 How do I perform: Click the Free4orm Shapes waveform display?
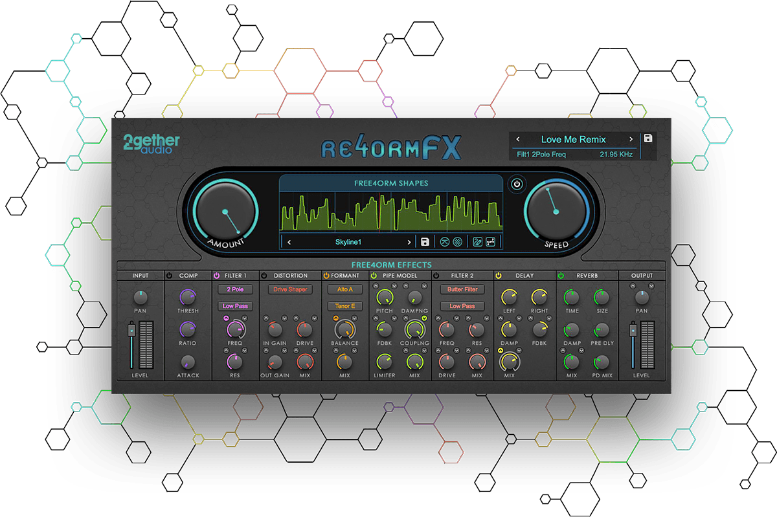pos(392,213)
